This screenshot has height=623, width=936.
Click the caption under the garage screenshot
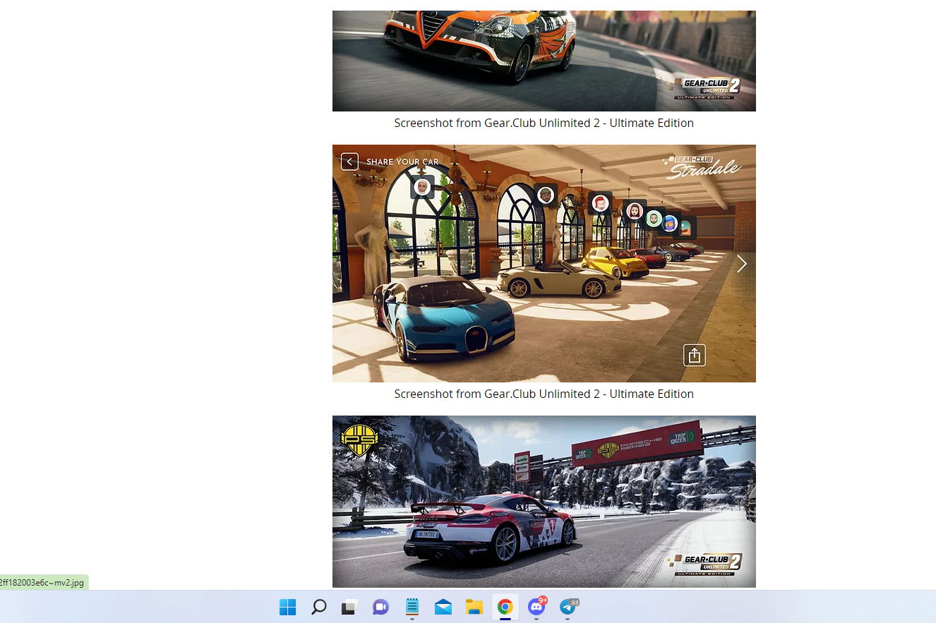tap(544, 394)
